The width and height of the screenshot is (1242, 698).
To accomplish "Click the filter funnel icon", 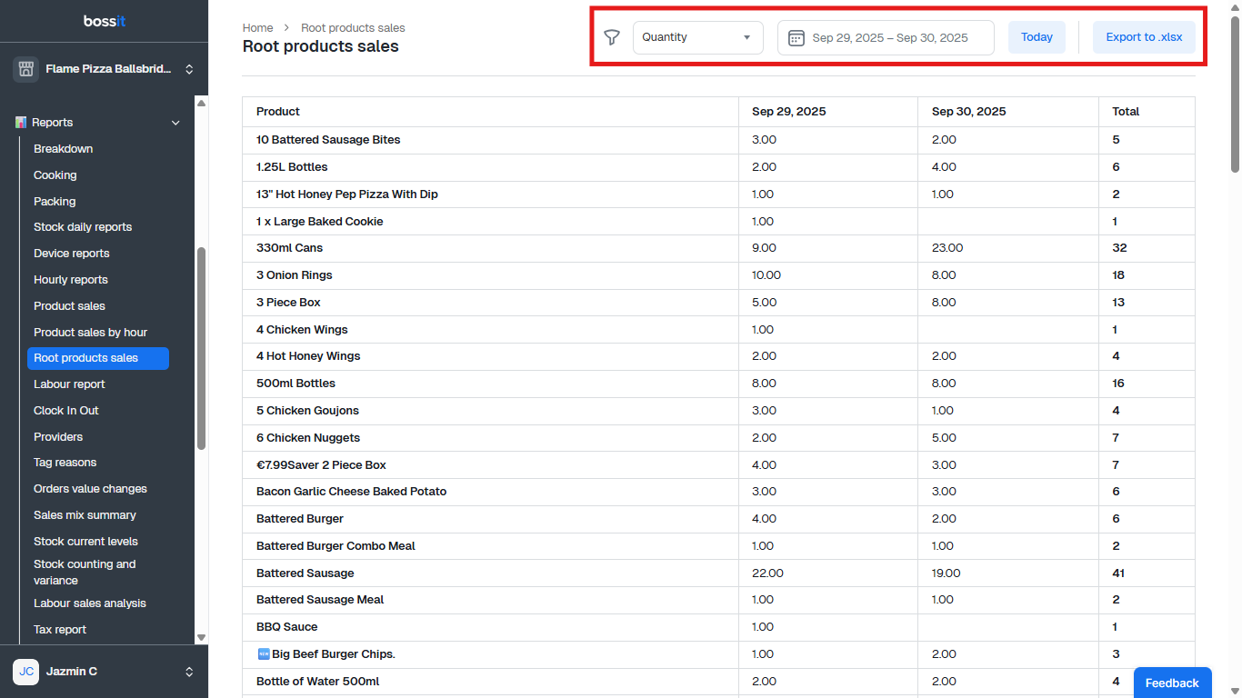I will pos(612,37).
